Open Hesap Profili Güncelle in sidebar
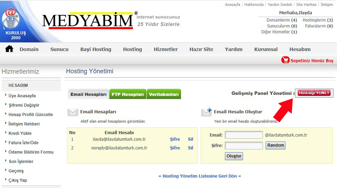337x188 pixels. 31,115
